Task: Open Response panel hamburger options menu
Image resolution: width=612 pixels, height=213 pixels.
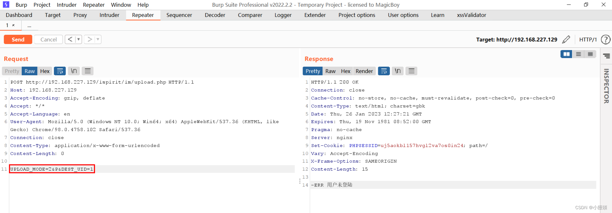Action: coord(411,71)
